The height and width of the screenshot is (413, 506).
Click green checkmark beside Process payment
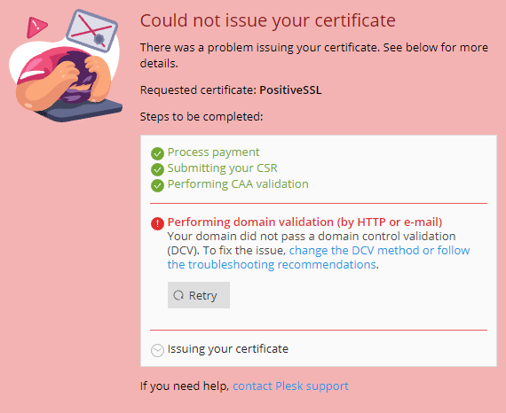(x=157, y=153)
